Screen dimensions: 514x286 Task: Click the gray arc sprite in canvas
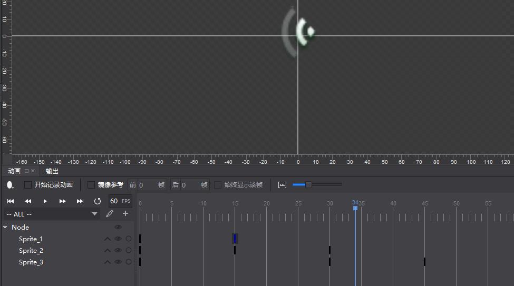288,32
